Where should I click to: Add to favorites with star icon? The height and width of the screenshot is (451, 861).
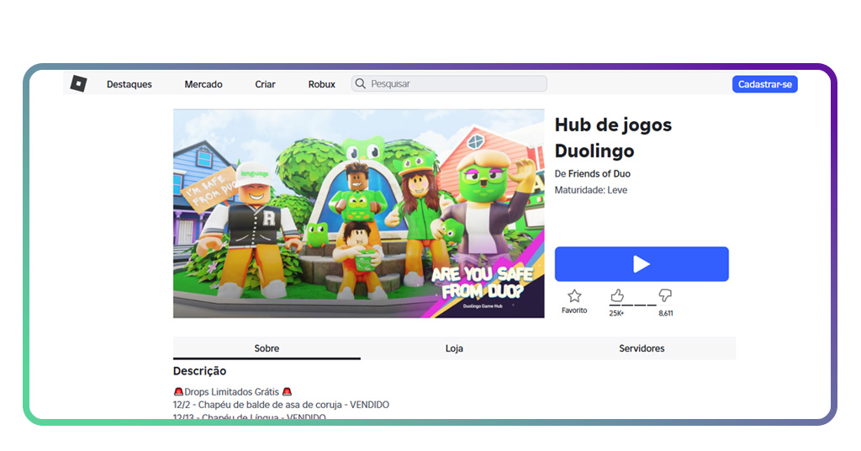click(574, 296)
